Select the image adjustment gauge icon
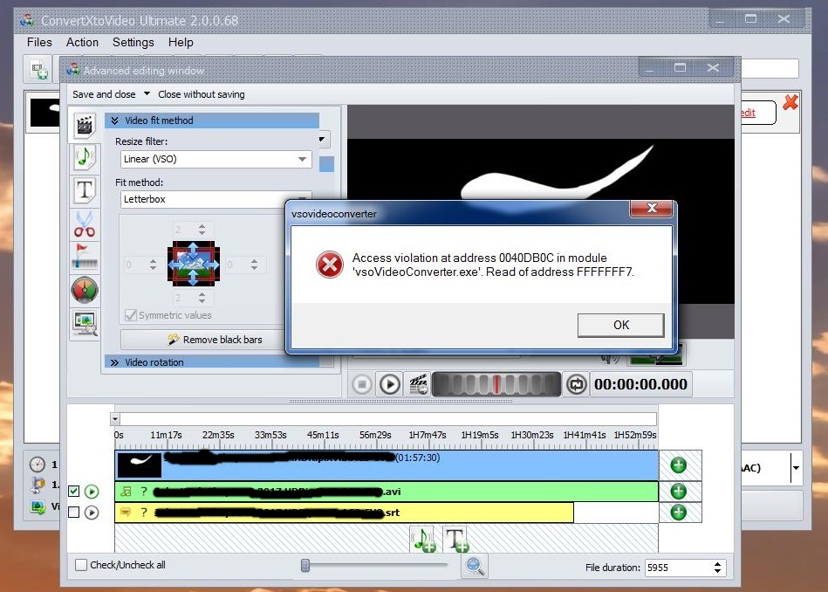Screen dimensions: 828x592 tap(85, 290)
